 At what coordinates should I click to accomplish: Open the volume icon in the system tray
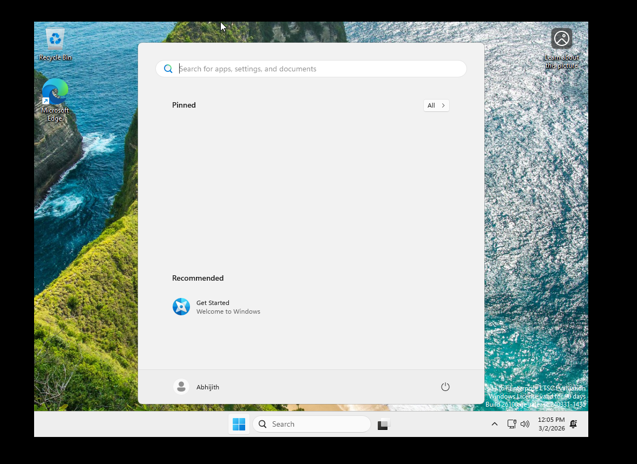(x=524, y=424)
